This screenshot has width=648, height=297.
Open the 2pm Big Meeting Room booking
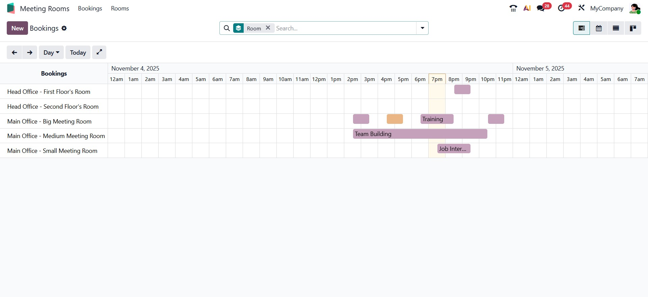pyautogui.click(x=361, y=119)
